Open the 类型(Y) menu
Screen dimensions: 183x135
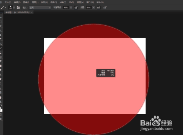point(44,2)
